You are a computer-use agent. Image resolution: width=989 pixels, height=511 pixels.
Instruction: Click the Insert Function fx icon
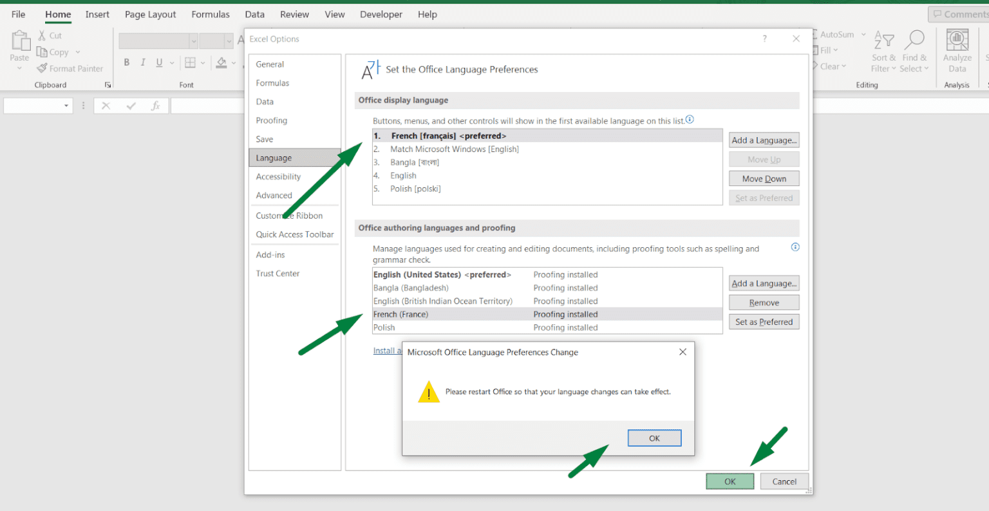pos(156,105)
